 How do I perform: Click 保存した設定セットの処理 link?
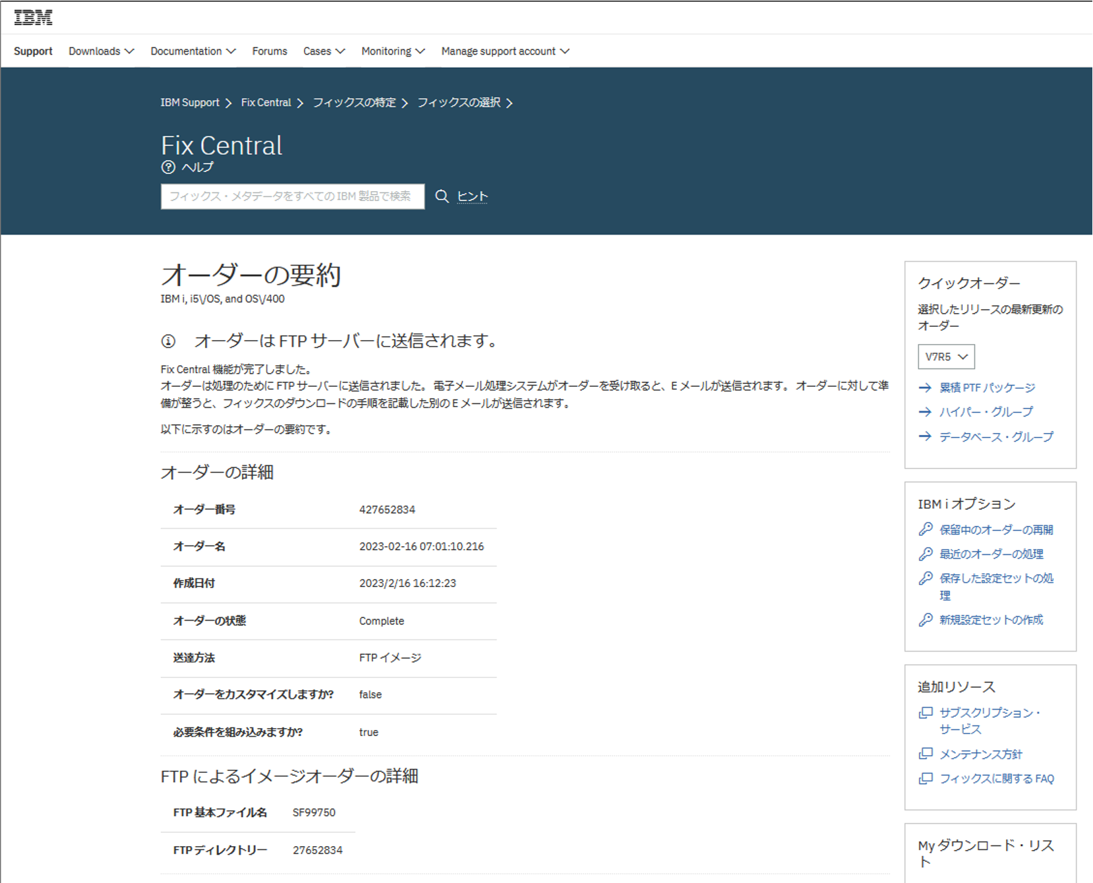tap(996, 586)
